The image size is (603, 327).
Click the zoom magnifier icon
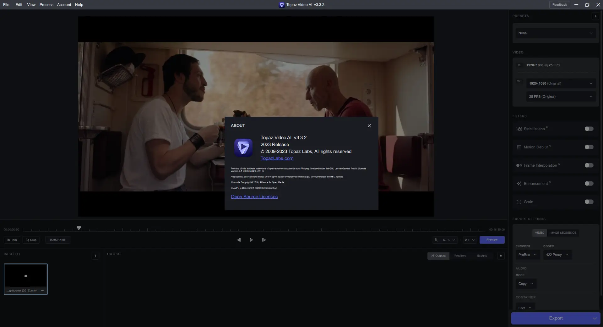click(x=436, y=240)
